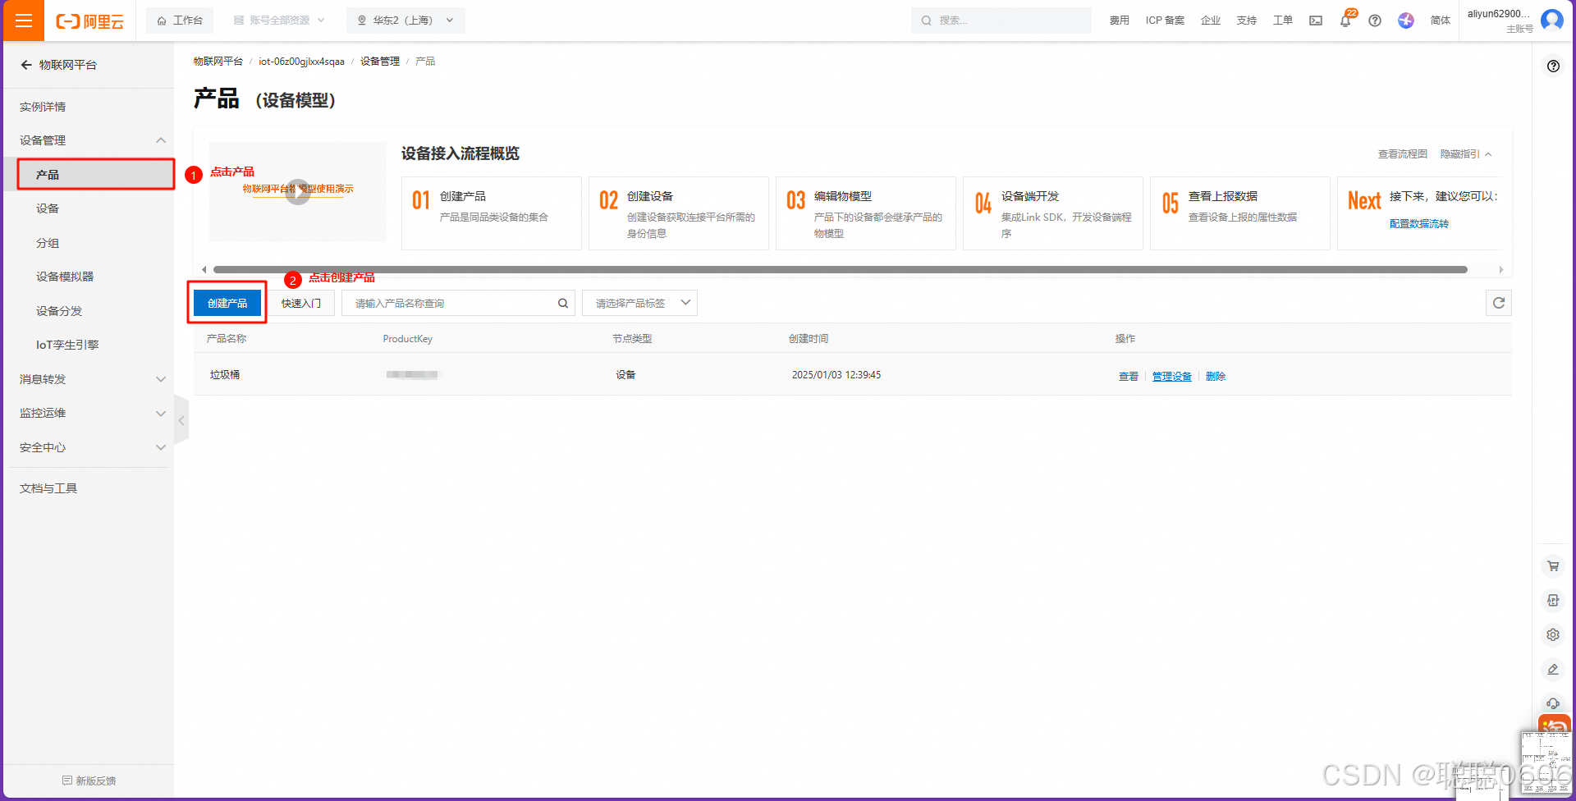Collapse the guide via 隐藏指引
The height and width of the screenshot is (801, 1576).
click(x=1466, y=154)
